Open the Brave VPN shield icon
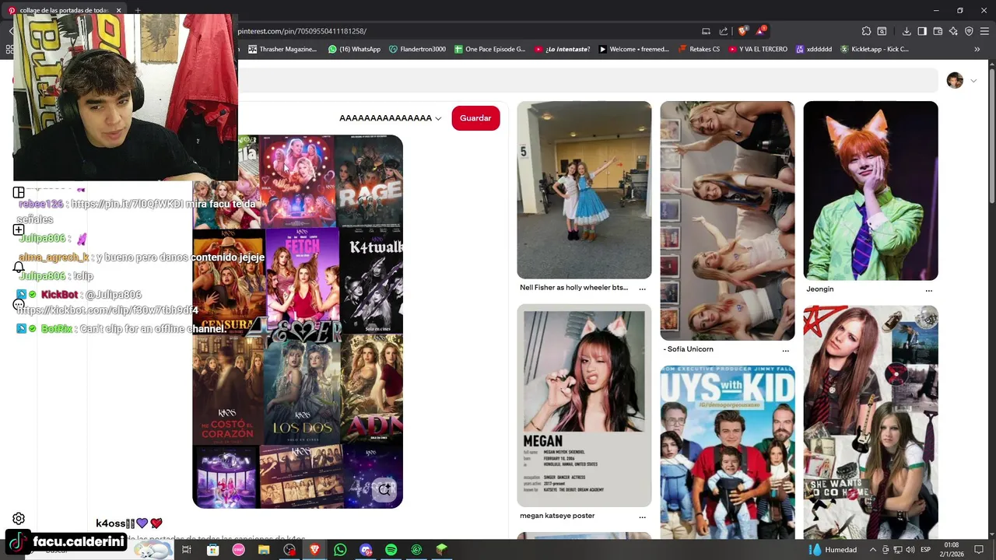This screenshot has width=996, height=560. [x=969, y=31]
